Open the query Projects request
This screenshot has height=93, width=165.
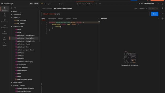(x=22, y=65)
